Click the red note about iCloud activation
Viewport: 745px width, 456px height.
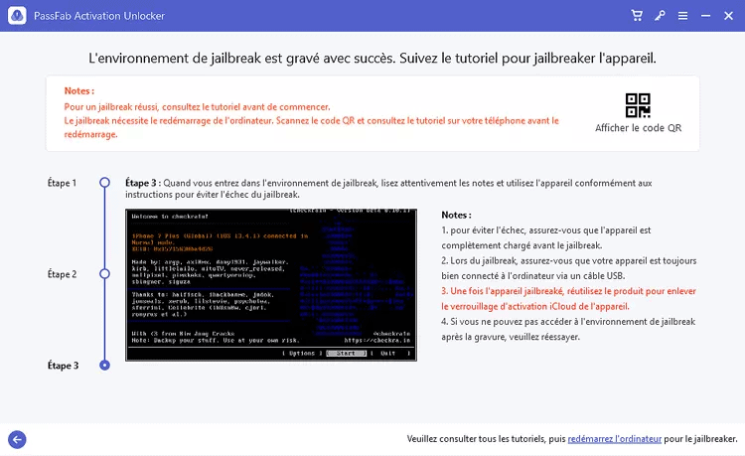tap(568, 299)
